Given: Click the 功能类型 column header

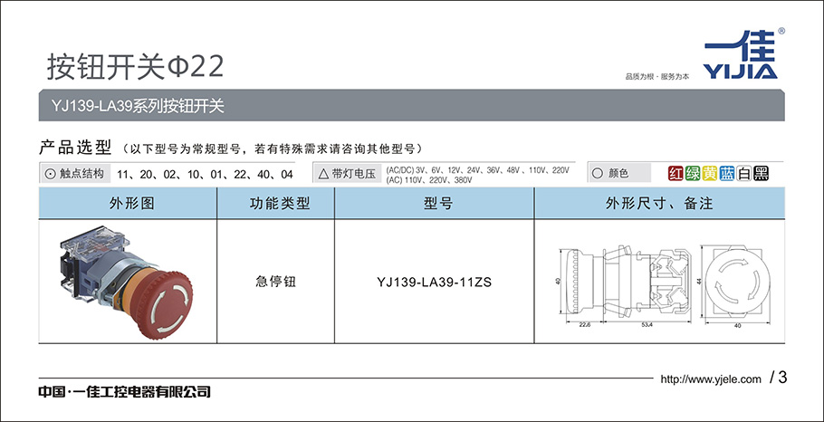Looking at the screenshot, I should [x=275, y=204].
